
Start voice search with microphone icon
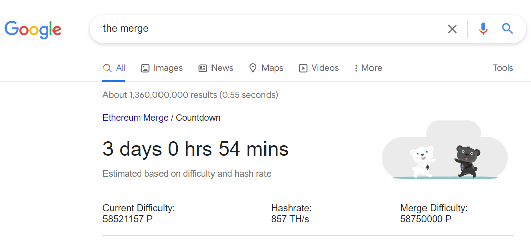[483, 29]
